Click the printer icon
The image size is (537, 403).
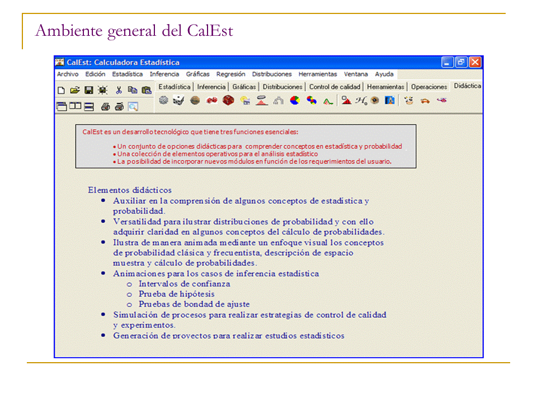[x=105, y=106]
